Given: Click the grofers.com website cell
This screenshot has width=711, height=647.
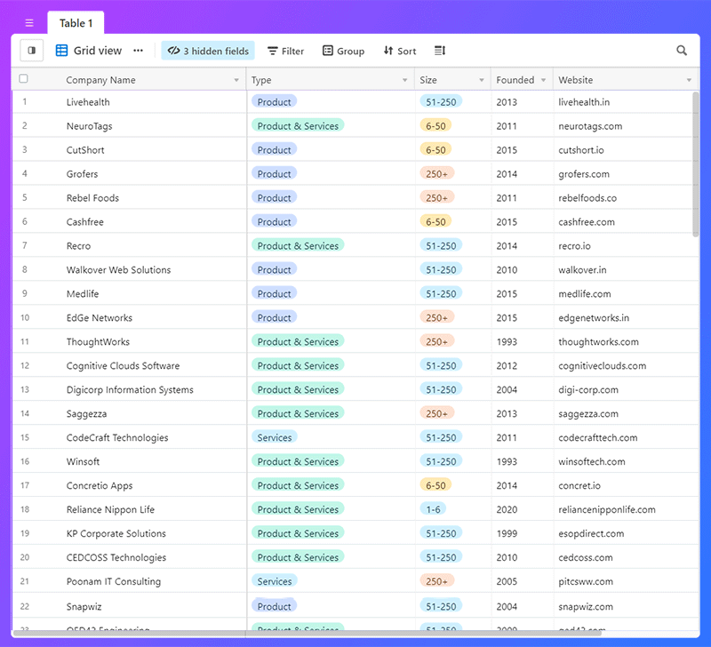Looking at the screenshot, I should (626, 174).
